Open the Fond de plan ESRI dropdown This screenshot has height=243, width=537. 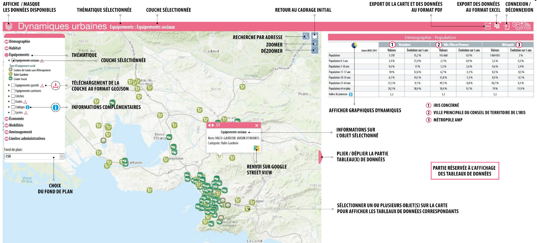62,156
